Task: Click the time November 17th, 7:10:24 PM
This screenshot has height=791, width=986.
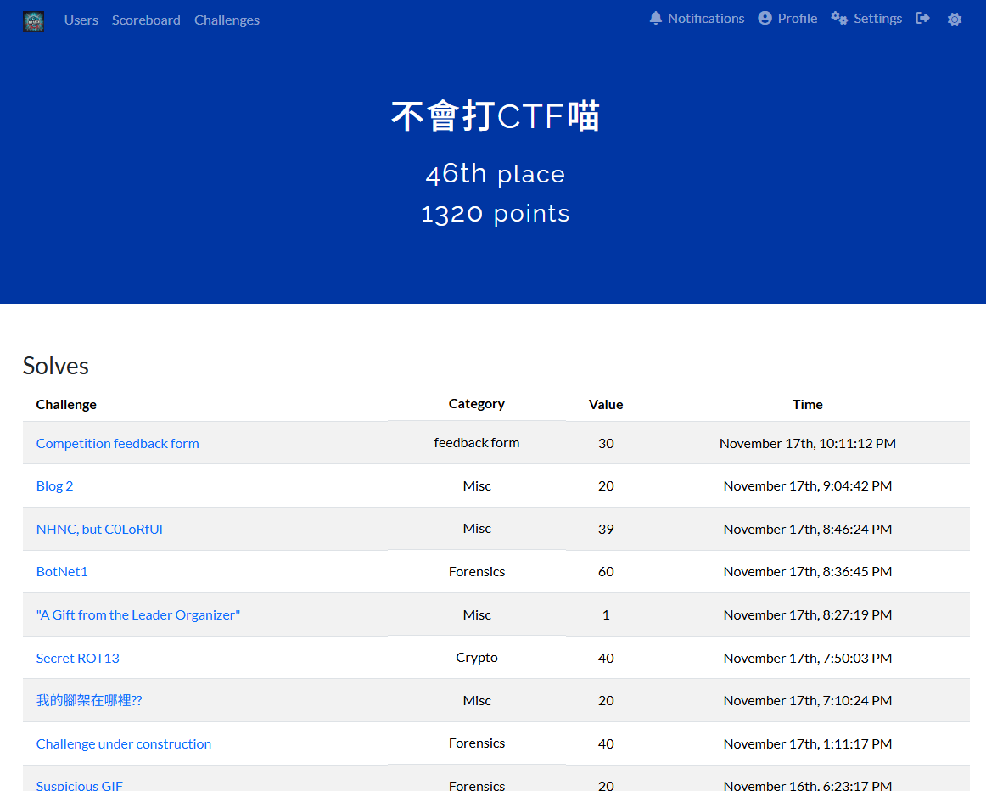Action: pos(808,700)
